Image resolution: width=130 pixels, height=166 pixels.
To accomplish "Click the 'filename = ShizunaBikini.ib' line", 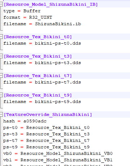I will tap(42, 24).
